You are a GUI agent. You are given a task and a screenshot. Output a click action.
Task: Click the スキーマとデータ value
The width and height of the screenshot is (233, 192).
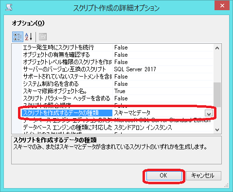[x=132, y=113]
